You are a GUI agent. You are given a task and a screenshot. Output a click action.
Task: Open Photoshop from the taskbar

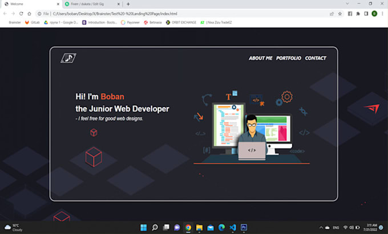pos(244,227)
